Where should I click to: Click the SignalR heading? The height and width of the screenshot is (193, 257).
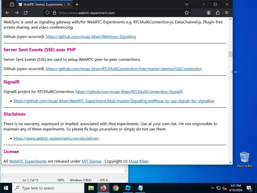pyautogui.click(x=12, y=82)
